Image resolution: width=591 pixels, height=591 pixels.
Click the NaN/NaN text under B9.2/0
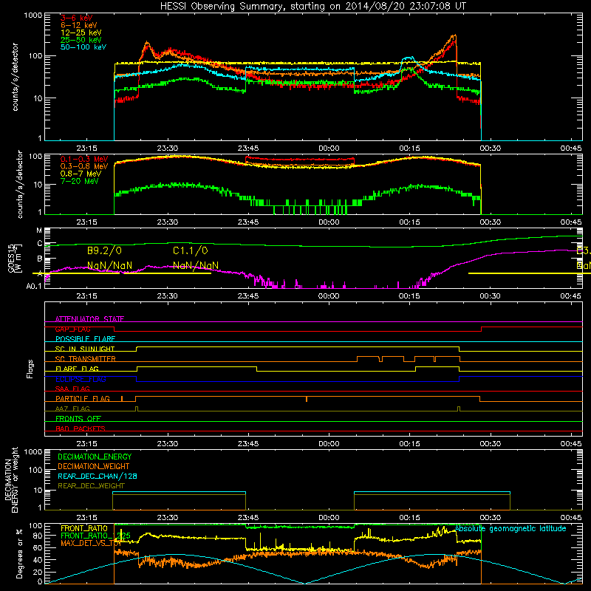(109, 265)
